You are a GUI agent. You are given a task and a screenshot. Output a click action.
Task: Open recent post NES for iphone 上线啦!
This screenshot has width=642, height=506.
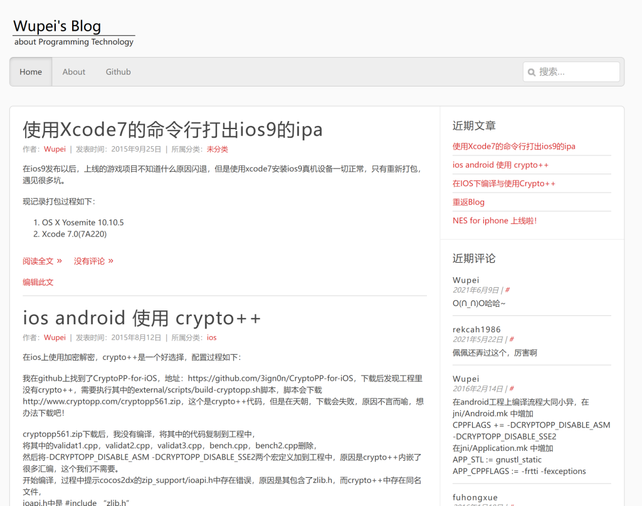coord(495,221)
